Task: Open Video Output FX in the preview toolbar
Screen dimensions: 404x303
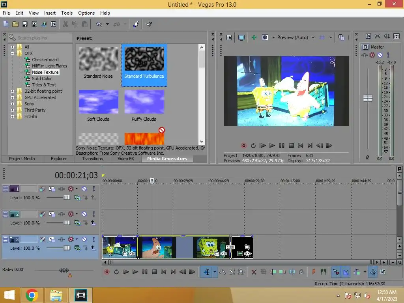Action: tap(254, 37)
